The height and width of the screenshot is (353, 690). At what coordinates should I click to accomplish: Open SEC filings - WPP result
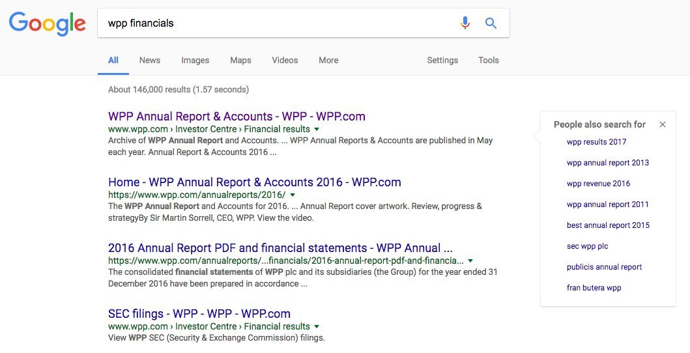(199, 314)
